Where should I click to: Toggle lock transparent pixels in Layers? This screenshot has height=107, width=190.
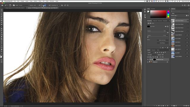coord(150,57)
